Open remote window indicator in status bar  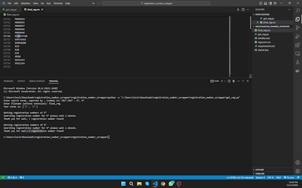click(3, 177)
